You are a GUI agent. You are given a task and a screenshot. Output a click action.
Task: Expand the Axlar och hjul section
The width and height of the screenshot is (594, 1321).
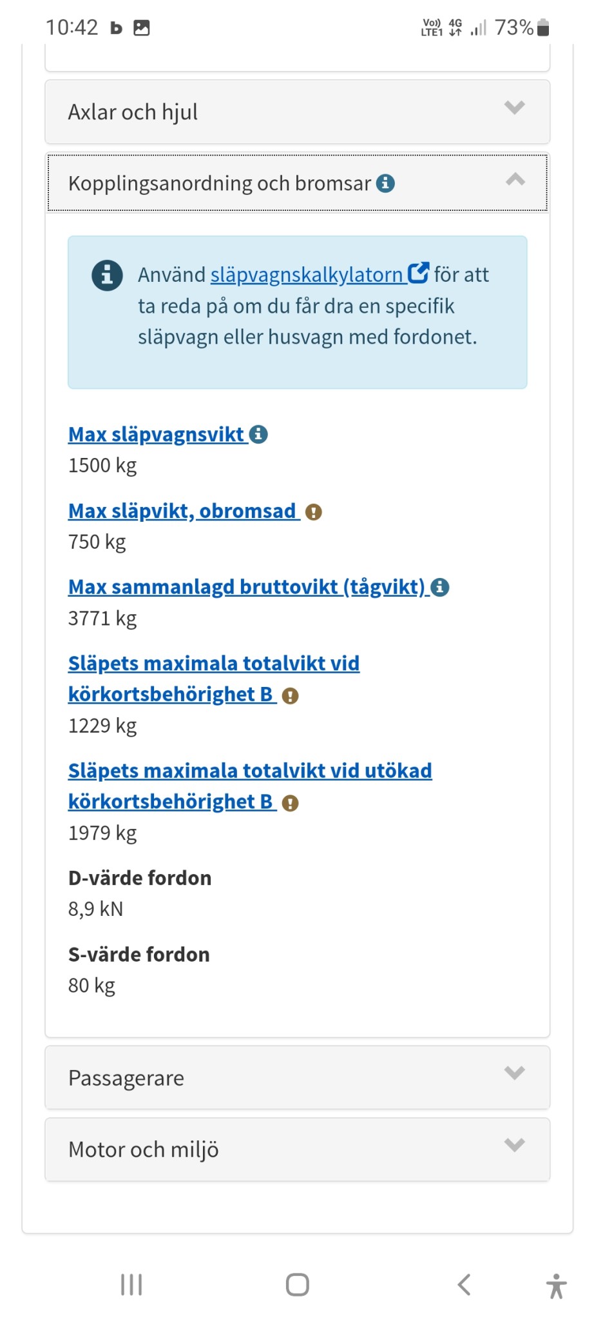297,112
